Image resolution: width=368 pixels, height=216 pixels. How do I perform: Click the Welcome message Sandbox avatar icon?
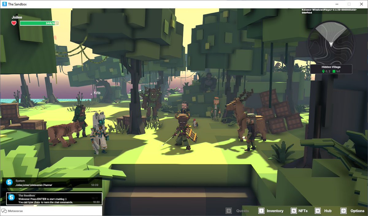pos(12,197)
